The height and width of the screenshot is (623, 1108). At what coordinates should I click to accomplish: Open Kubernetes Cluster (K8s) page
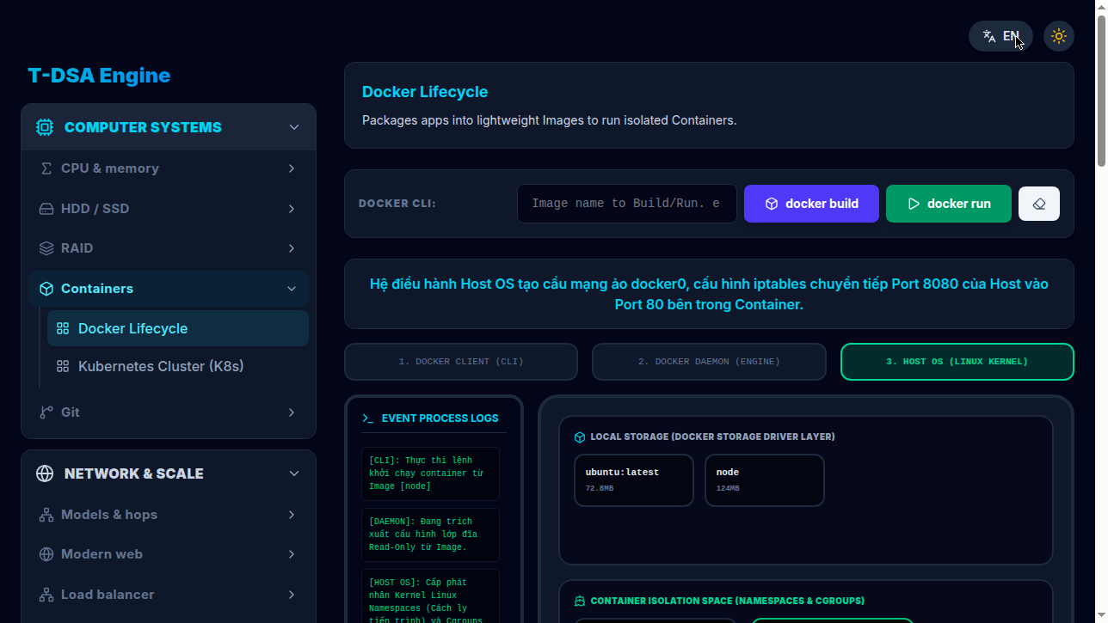click(178, 366)
